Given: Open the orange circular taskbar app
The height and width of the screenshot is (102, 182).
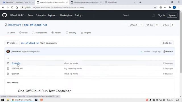Looking at the screenshot, I should click(42, 100).
